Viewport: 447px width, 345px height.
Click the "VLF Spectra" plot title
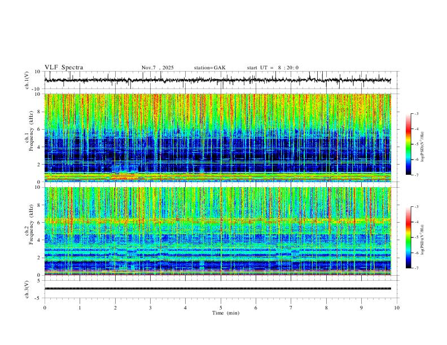click(64, 68)
